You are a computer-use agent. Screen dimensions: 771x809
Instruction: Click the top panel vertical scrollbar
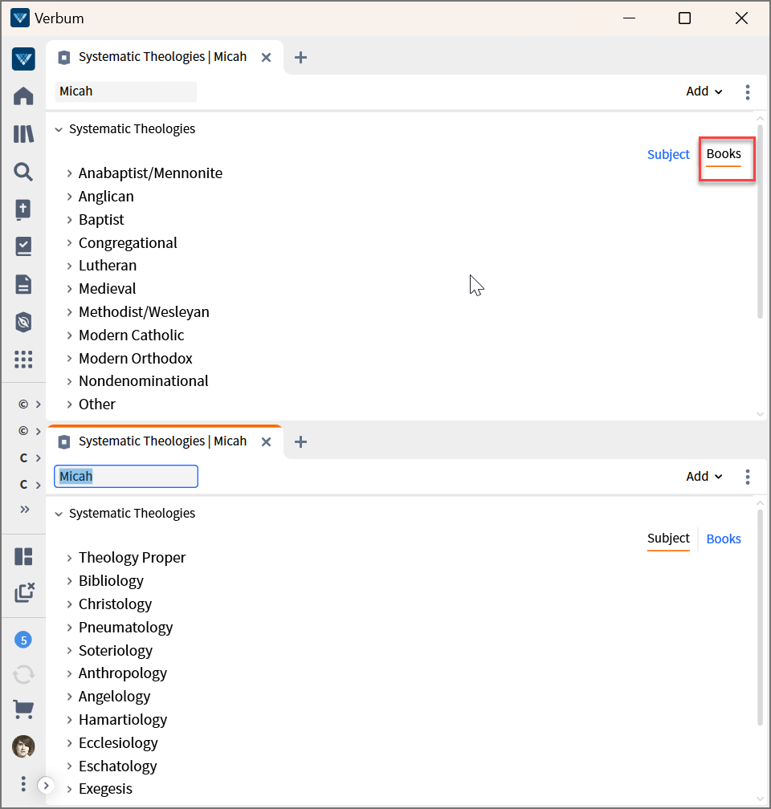(x=760, y=222)
